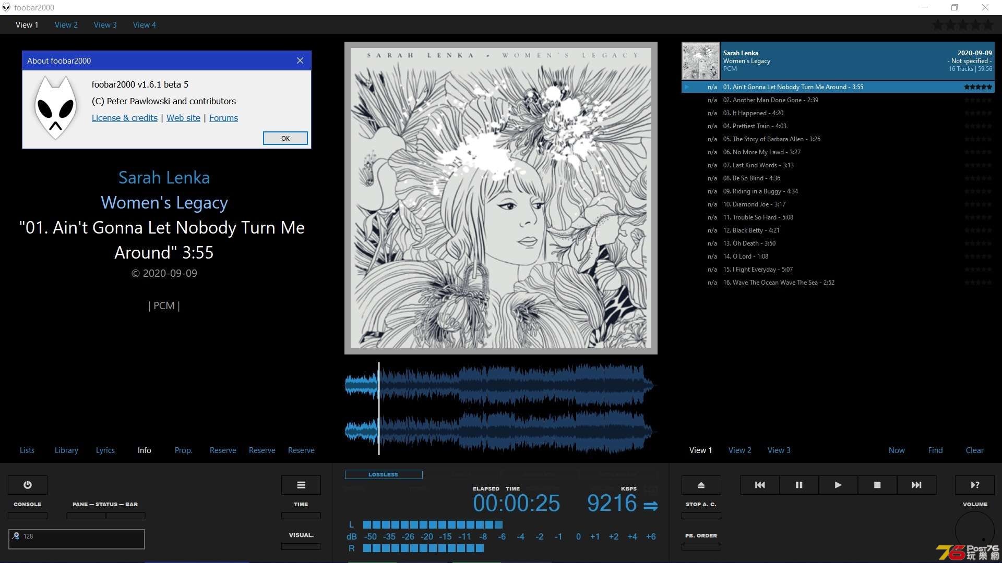Switch to View 4 in the top tab bar
Image resolution: width=1002 pixels, height=563 pixels.
click(145, 25)
